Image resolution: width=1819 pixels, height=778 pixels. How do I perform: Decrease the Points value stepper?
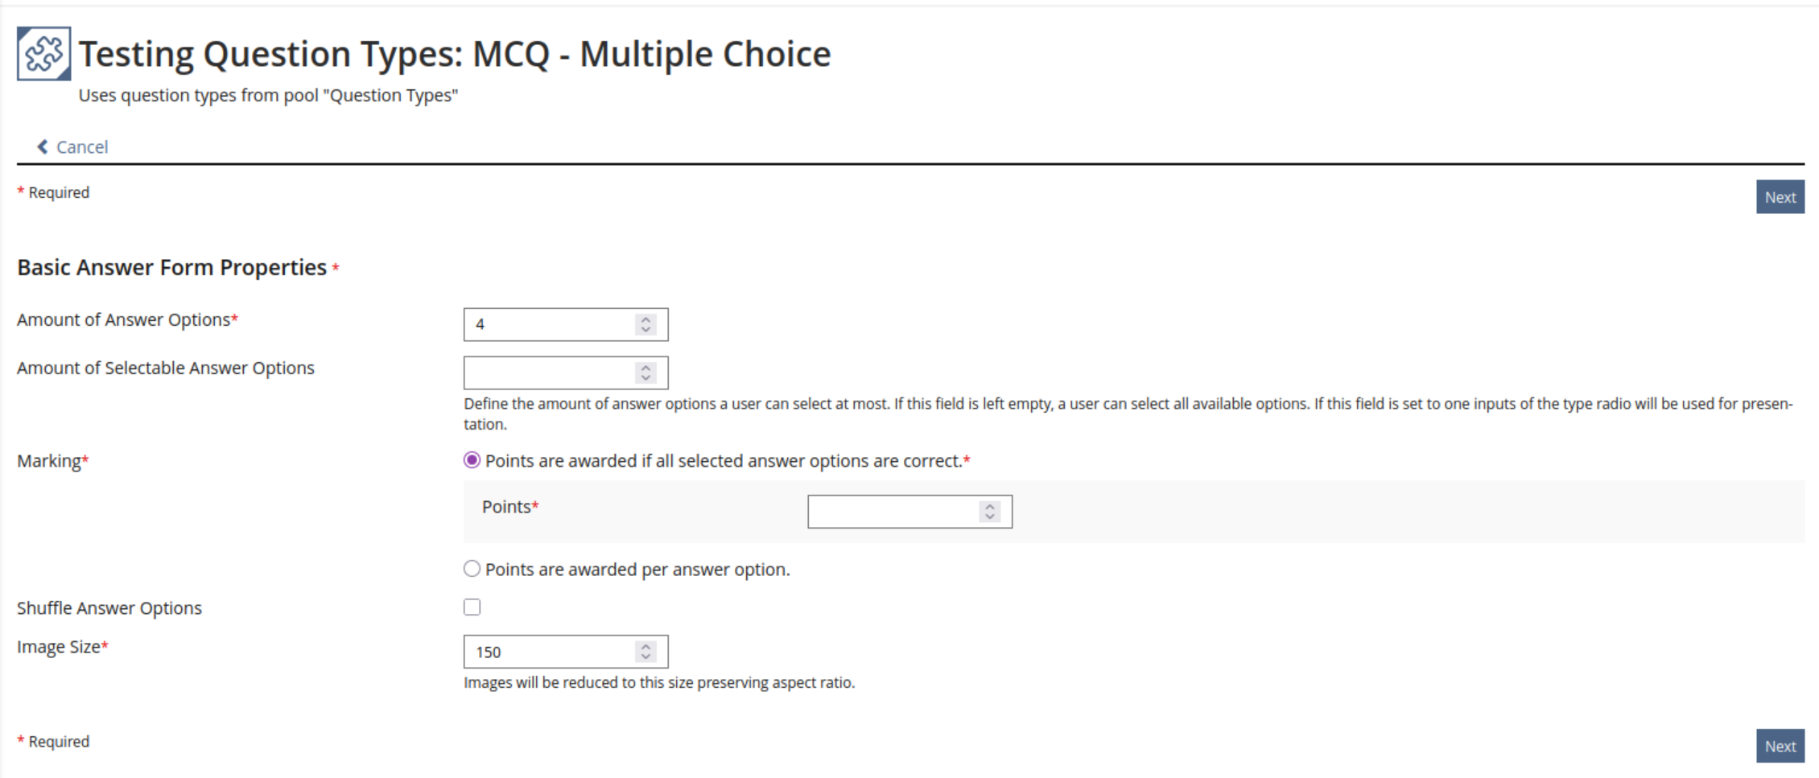tap(990, 517)
